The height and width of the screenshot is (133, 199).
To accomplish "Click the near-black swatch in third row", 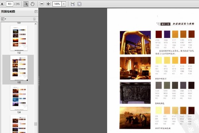I will click(x=191, y=85).
